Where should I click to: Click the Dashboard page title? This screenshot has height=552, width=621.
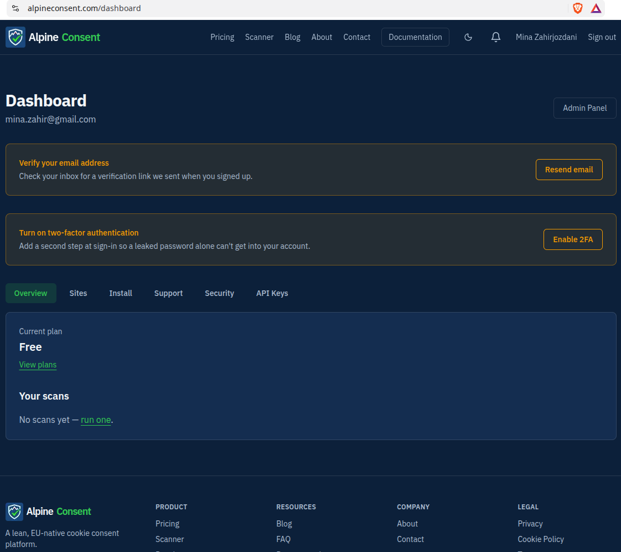(46, 101)
